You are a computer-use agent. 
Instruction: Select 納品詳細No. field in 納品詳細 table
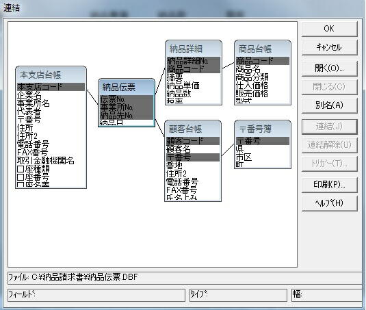194,61
